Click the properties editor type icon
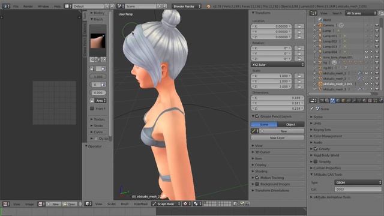The width and height of the screenshot is (384, 216). pos(313,101)
